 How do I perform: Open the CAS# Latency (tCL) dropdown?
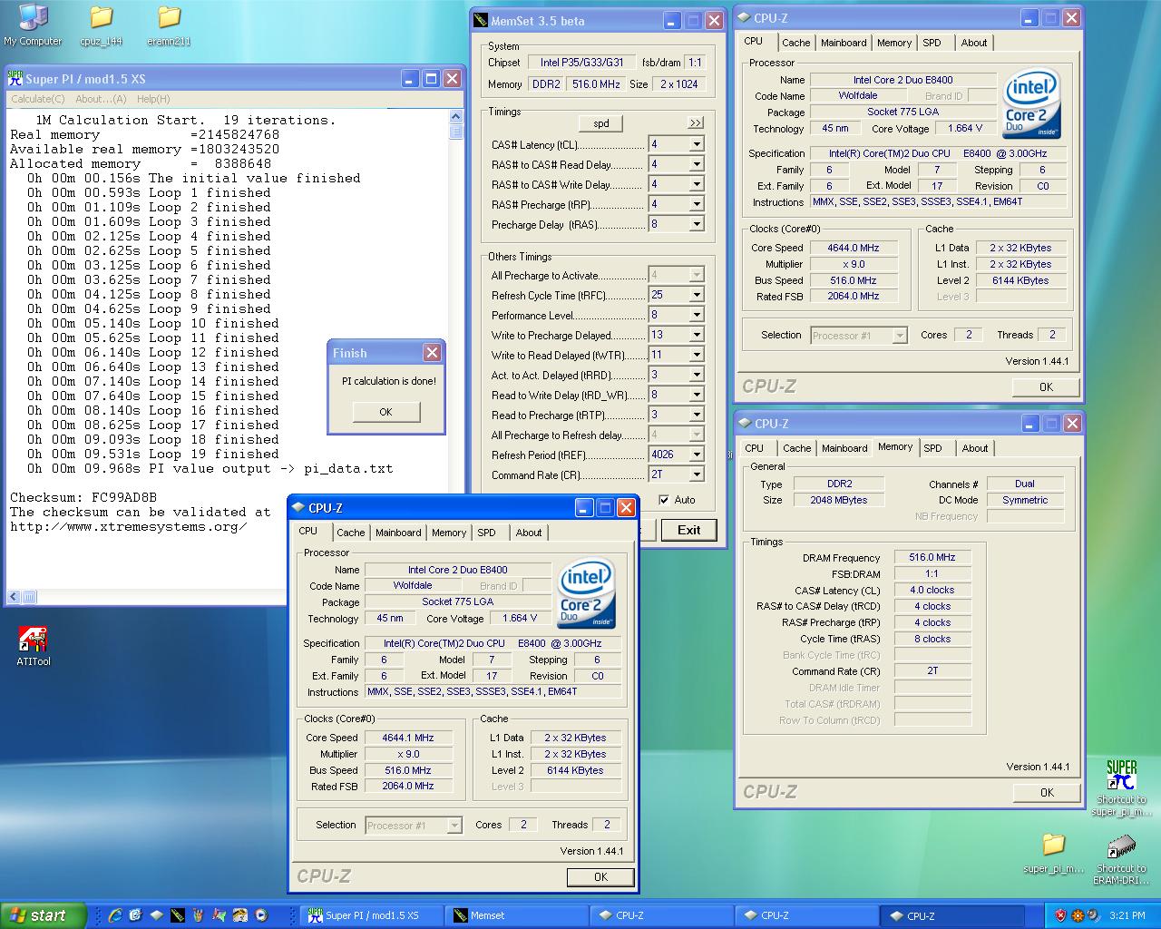pyautogui.click(x=697, y=145)
